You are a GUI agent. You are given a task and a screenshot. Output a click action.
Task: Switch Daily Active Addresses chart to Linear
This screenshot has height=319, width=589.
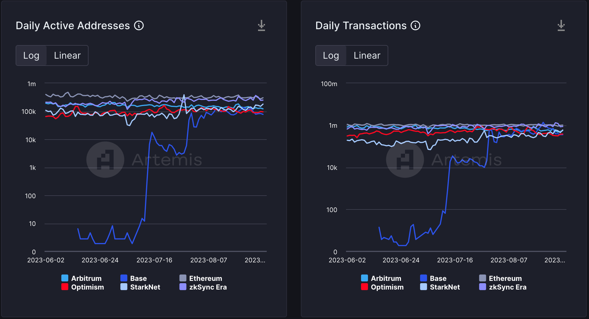67,55
